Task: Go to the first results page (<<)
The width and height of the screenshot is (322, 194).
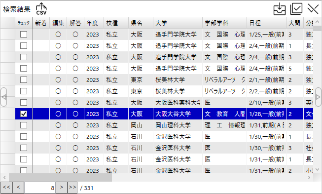Action: pos(6,188)
